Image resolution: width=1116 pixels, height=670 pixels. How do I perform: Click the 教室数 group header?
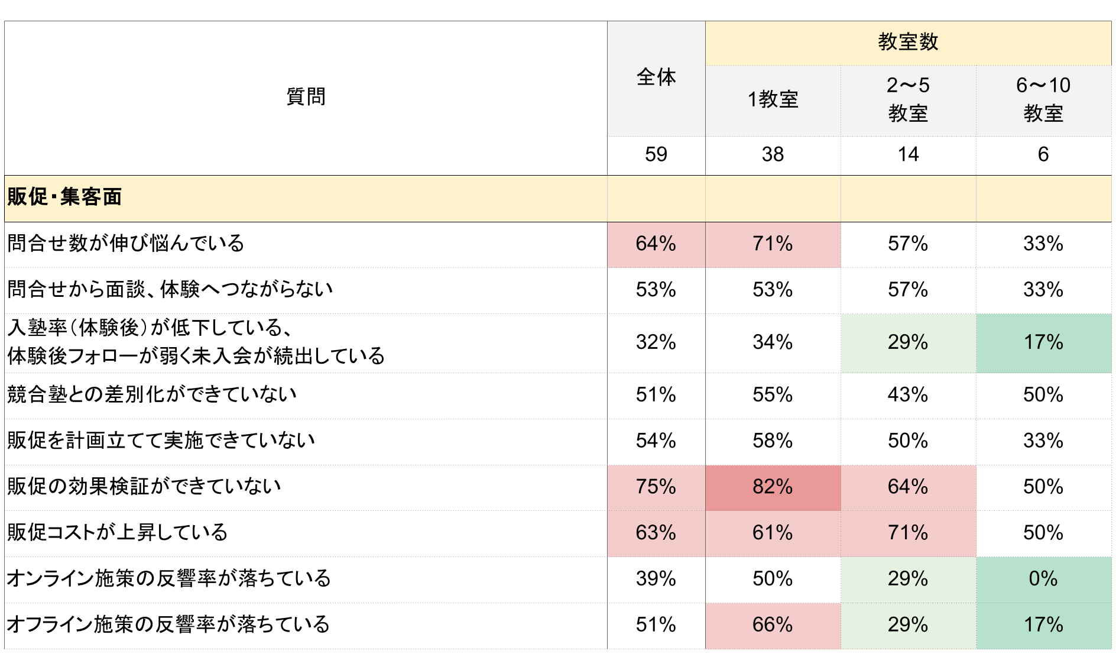click(908, 43)
